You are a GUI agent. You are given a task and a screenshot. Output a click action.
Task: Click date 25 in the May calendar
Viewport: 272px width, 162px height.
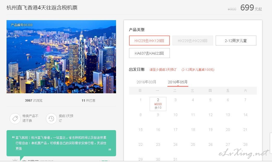(193, 144)
